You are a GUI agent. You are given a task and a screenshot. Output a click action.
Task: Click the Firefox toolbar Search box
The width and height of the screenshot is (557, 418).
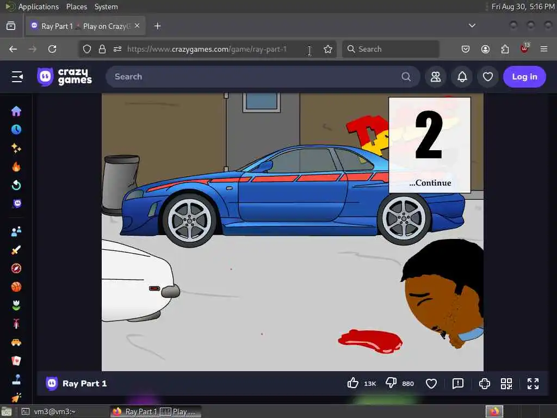pos(391,49)
